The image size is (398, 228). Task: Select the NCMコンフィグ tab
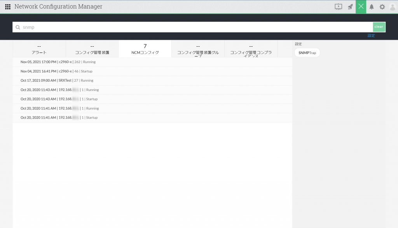point(145,49)
